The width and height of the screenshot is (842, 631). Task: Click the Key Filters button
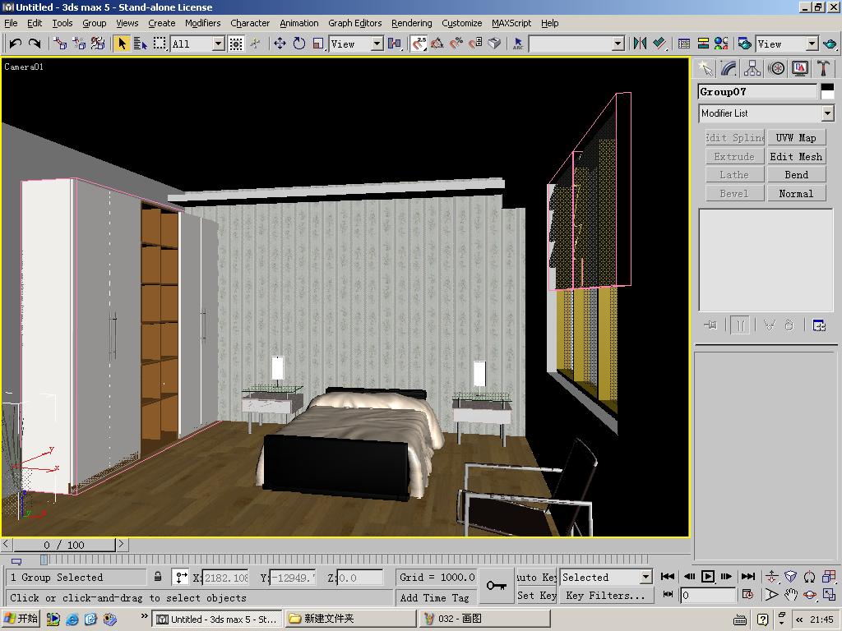point(606,596)
